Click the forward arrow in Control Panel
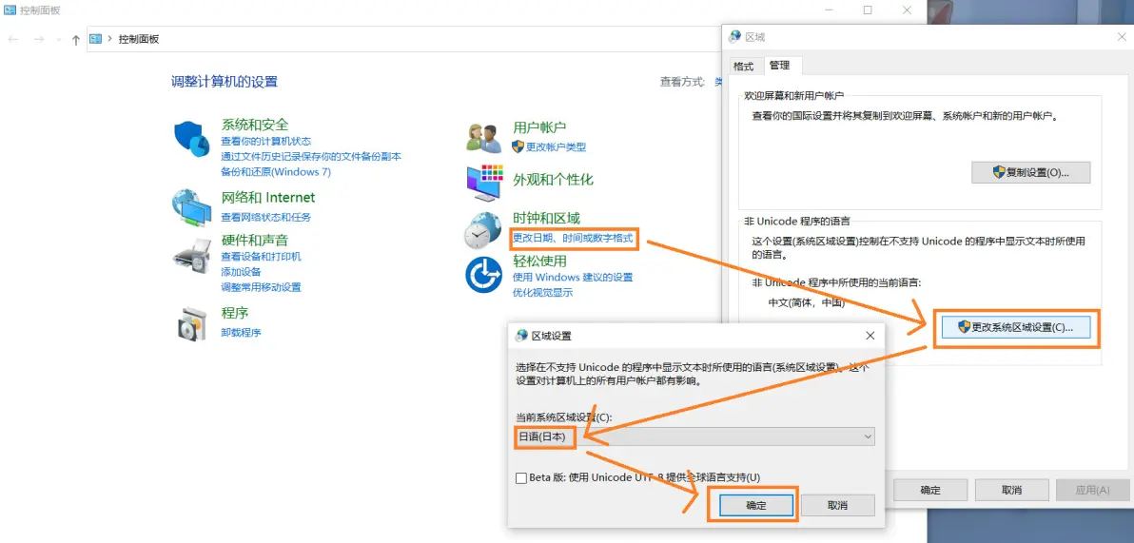The image size is (1134, 543). [x=39, y=39]
